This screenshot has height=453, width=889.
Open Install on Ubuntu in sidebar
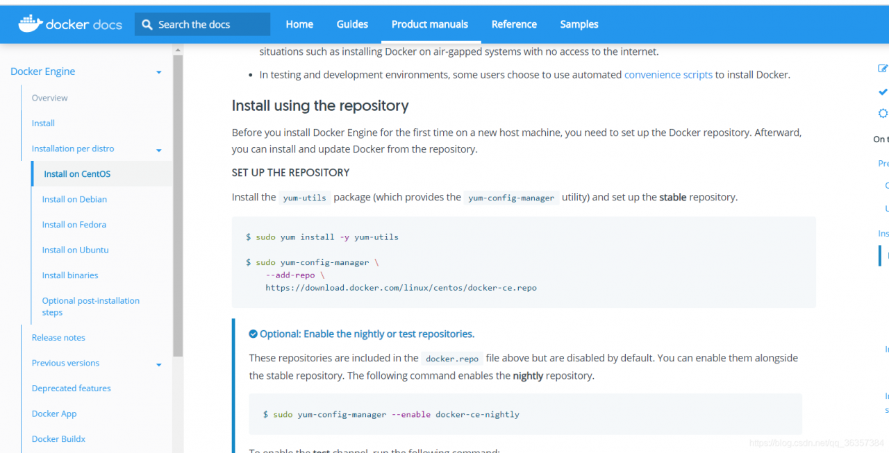(x=75, y=250)
